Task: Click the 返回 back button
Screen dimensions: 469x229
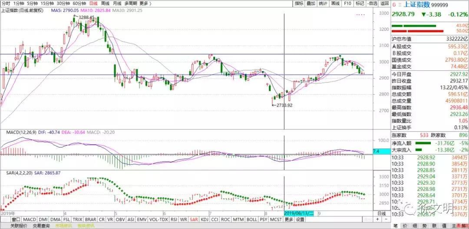Action: click(385, 3)
